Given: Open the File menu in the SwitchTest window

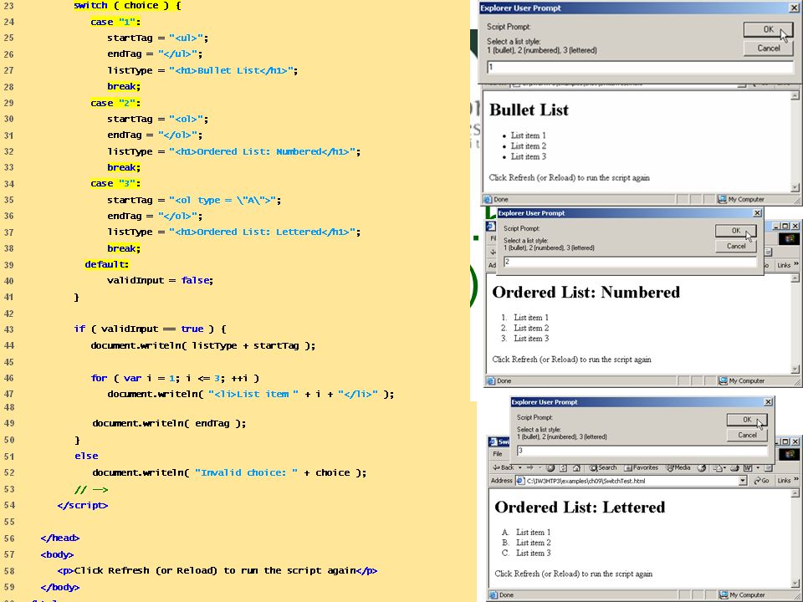Looking at the screenshot, I should pyautogui.click(x=498, y=454).
